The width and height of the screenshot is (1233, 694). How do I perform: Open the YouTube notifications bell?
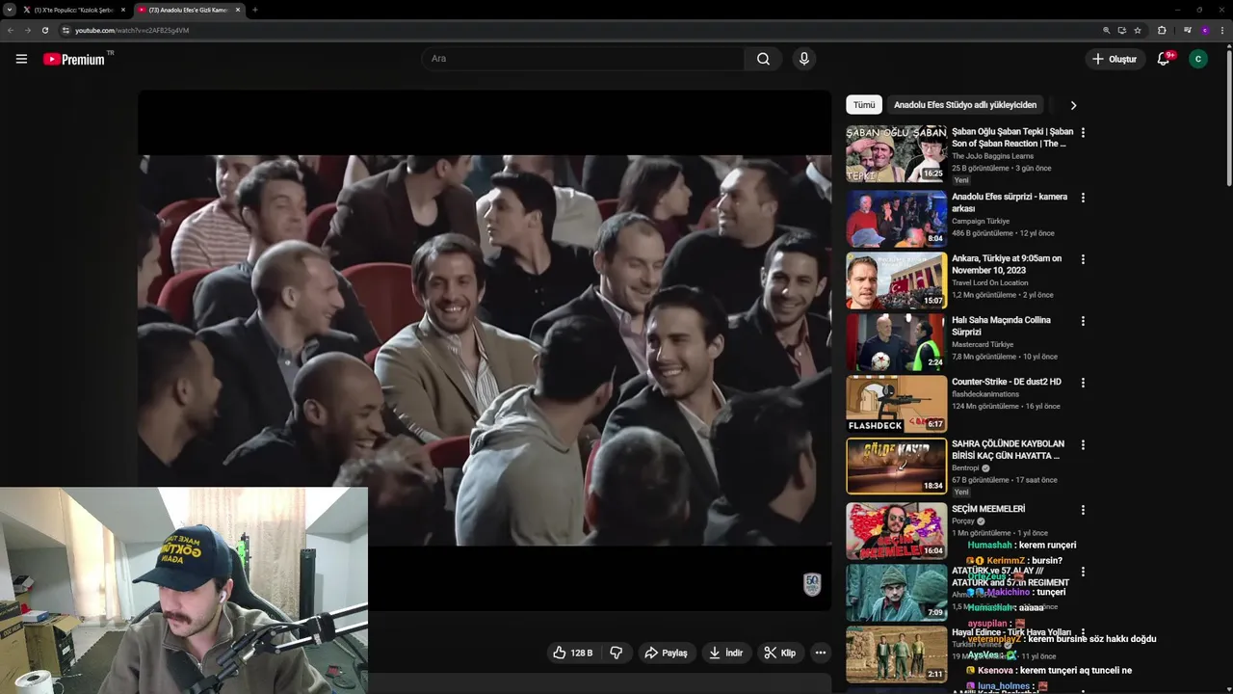click(1164, 59)
